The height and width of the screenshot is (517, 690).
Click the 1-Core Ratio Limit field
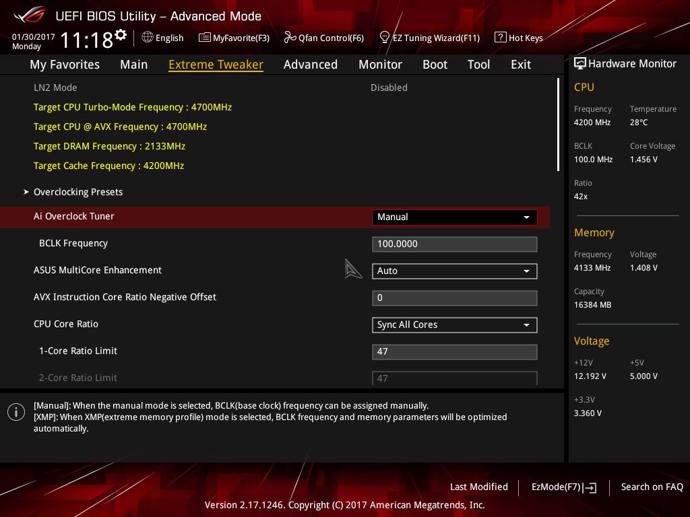pos(455,351)
